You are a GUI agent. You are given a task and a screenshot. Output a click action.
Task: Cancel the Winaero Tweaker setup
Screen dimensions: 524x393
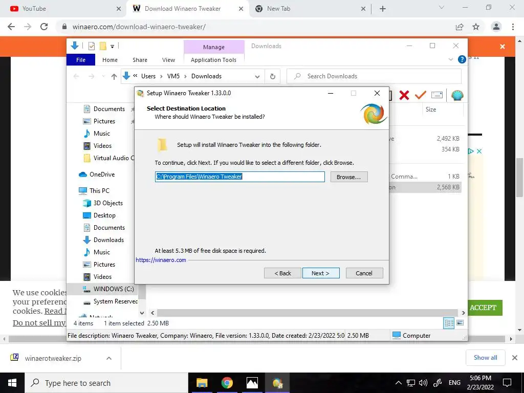click(364, 273)
